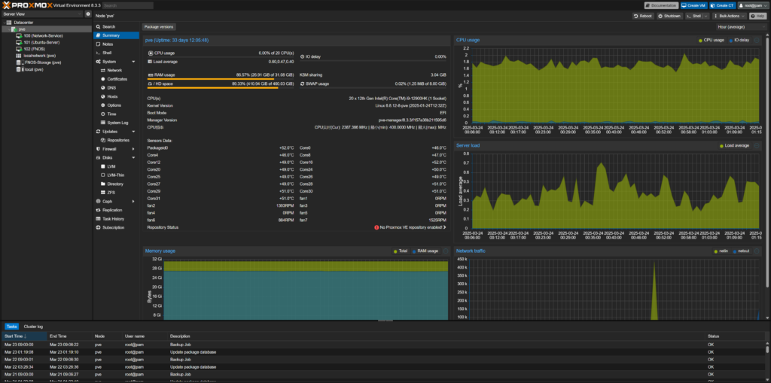
Task: Toggle netin series in network legend
Action: click(x=721, y=251)
